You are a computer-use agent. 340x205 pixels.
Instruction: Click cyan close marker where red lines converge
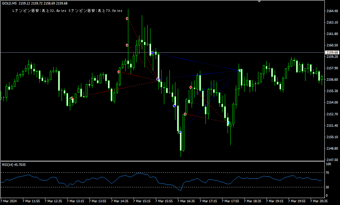[158, 80]
